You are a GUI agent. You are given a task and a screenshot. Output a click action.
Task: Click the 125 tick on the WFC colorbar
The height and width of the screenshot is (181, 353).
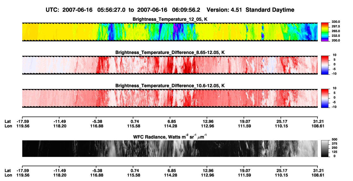[335, 152]
